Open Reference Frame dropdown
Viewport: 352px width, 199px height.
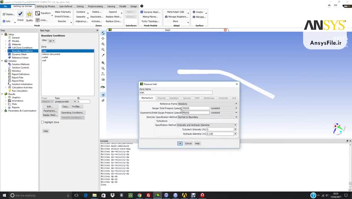pos(208,104)
